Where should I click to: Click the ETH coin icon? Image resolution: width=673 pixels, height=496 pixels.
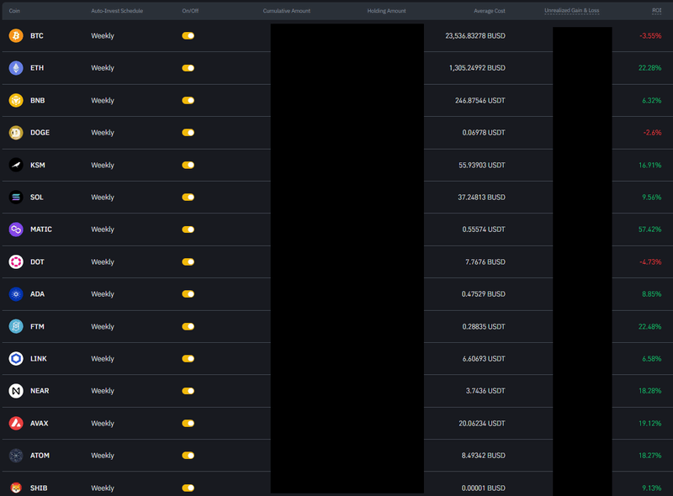(x=16, y=68)
